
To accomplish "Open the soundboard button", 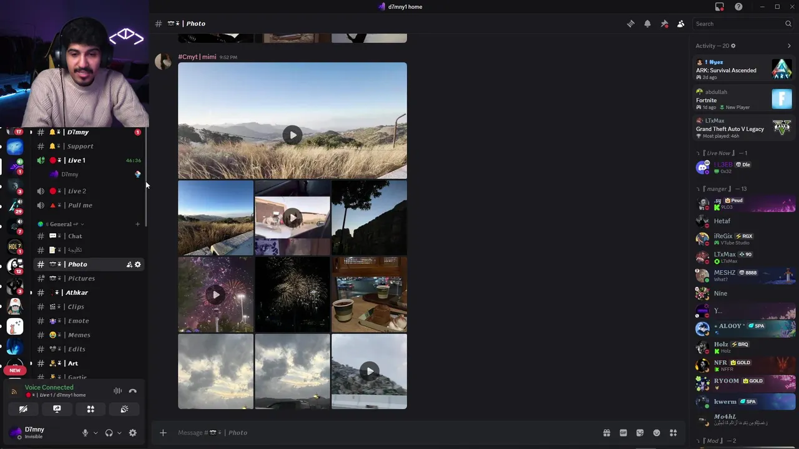I will click(124, 409).
